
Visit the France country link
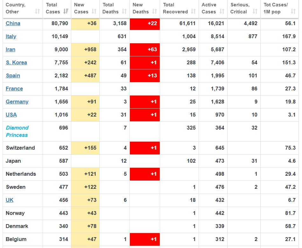click(14, 89)
